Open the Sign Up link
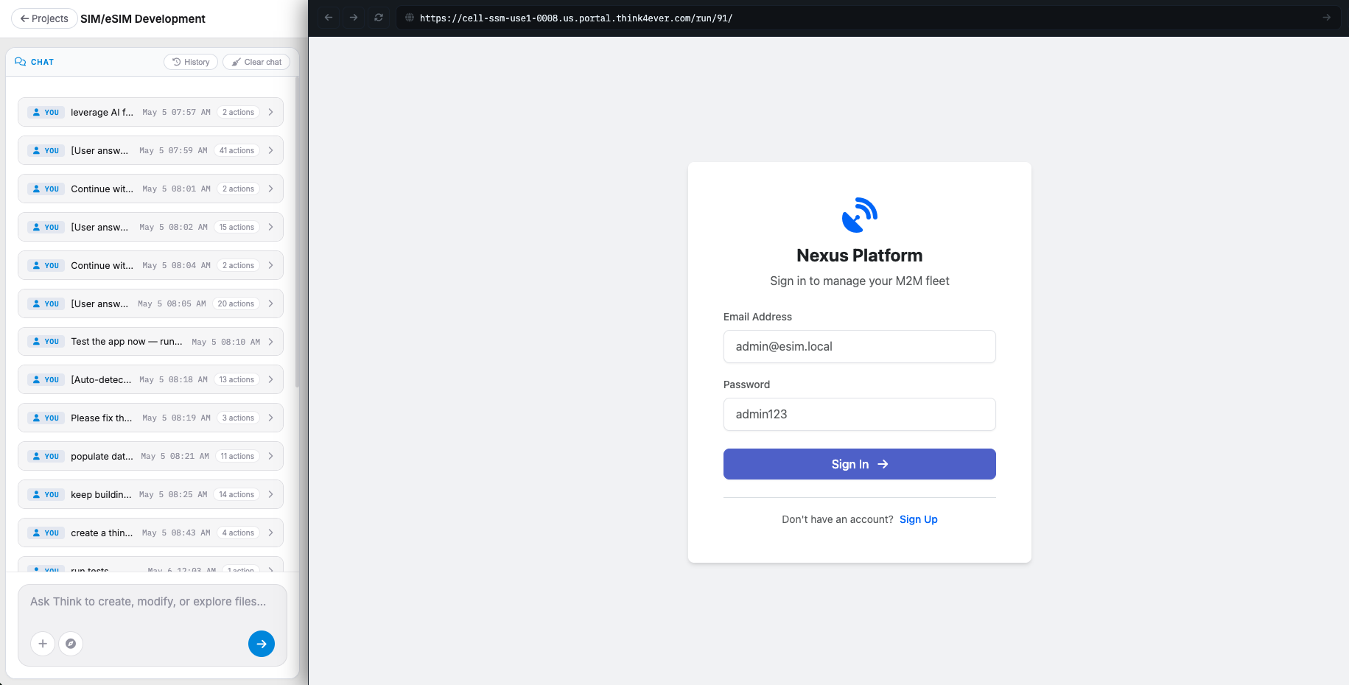The width and height of the screenshot is (1349, 685). click(918, 519)
